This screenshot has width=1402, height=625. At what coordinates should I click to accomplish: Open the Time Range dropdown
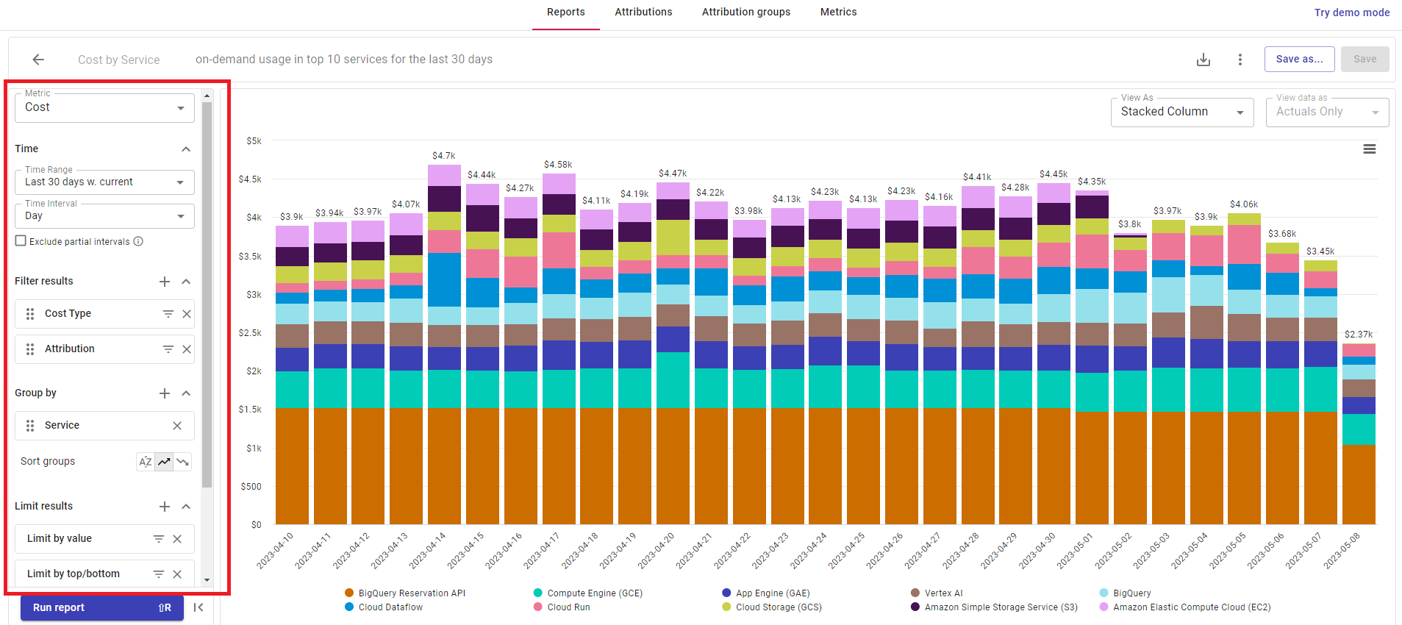104,182
